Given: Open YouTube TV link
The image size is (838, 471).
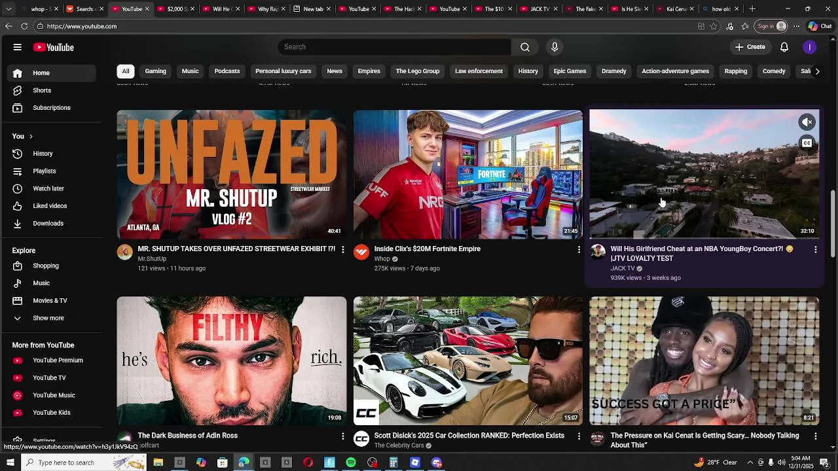Looking at the screenshot, I should [49, 378].
